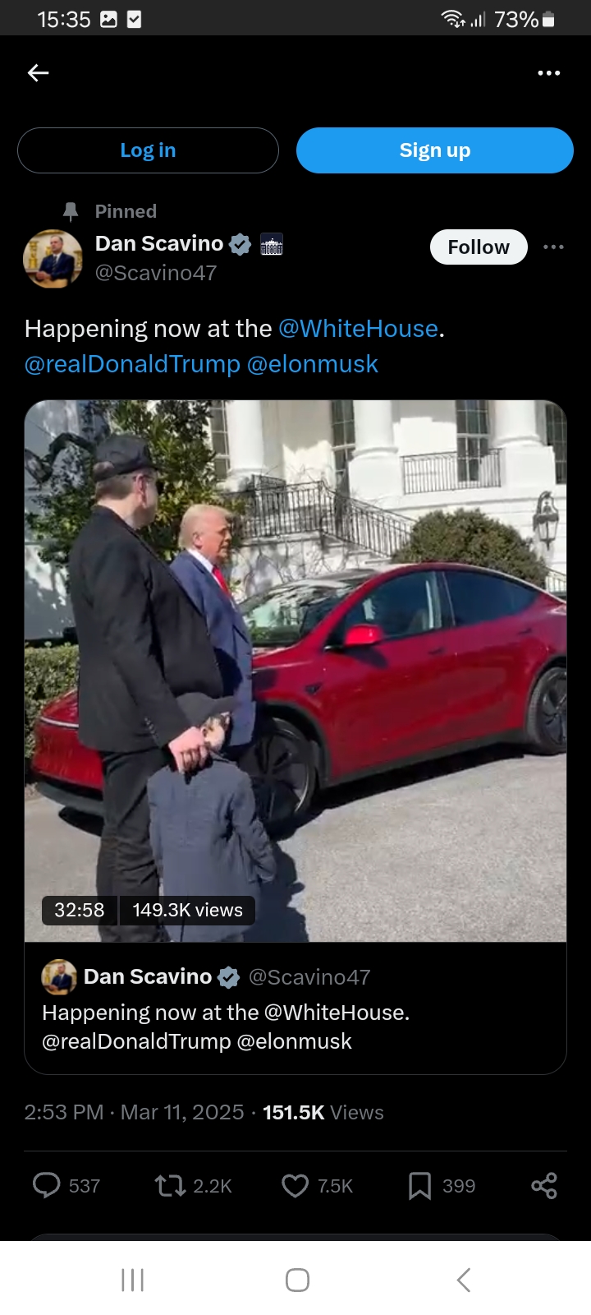Play the red Tesla video thumbnail
Image resolution: width=591 pixels, height=1315 pixels.
295,671
